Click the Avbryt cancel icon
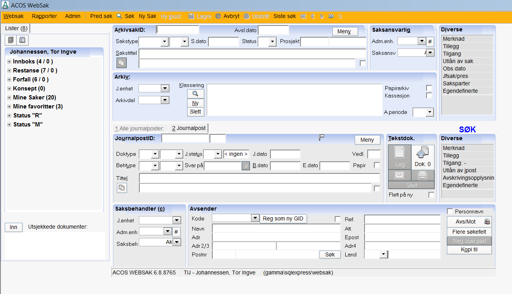 point(218,16)
